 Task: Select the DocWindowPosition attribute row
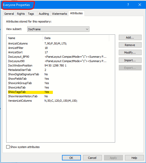(x=58, y=65)
